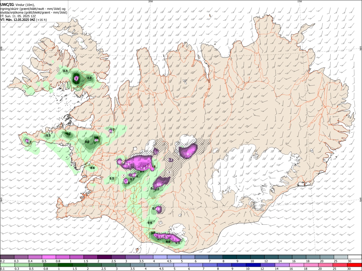Click the white 30 mm swatch on upper scale
The image size is (362, 271).
click(x=355, y=257)
